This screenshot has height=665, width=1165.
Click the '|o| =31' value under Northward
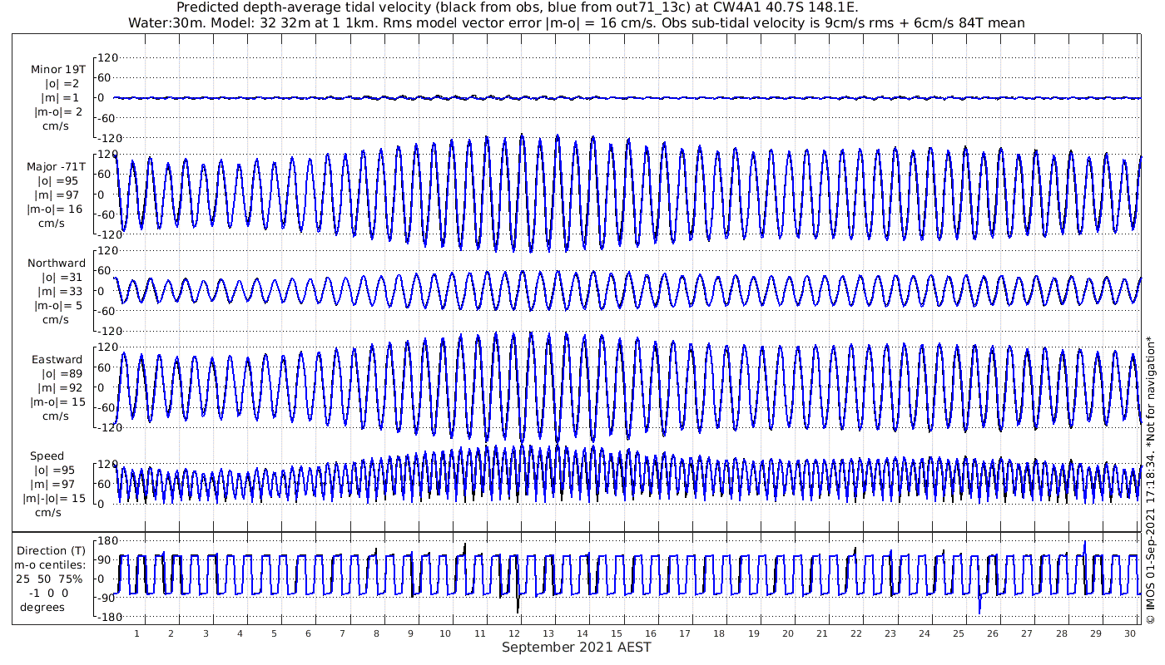tap(57, 278)
